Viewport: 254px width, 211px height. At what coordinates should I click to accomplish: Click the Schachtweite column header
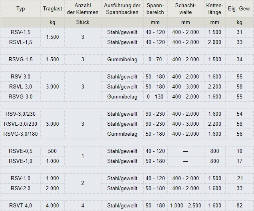pos(185,9)
